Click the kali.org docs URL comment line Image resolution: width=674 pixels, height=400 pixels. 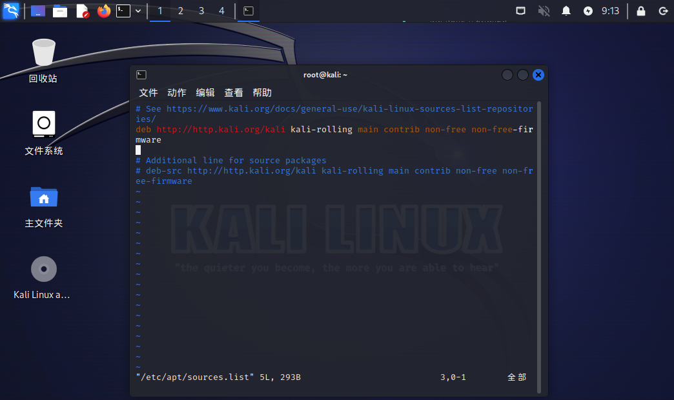(x=334, y=114)
